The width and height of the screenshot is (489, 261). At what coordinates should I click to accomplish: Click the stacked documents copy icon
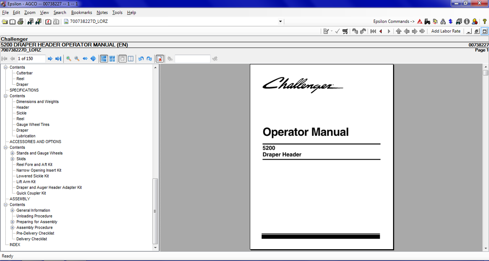tap(435, 21)
